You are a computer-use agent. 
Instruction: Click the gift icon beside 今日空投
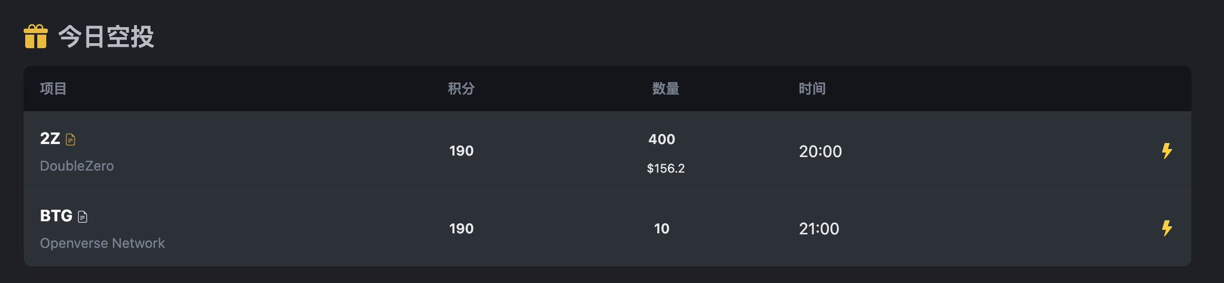(x=35, y=36)
